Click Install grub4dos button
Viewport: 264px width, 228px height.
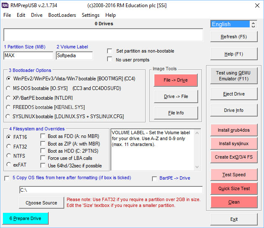[234, 130]
